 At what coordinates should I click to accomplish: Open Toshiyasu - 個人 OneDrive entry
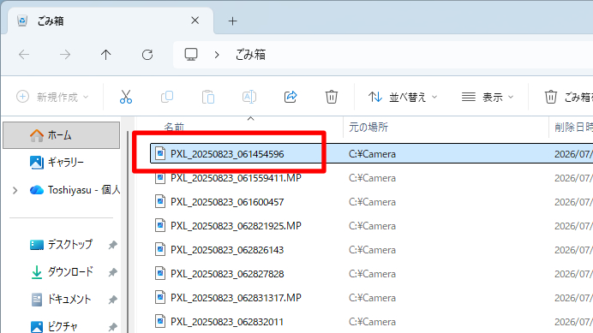tap(75, 190)
